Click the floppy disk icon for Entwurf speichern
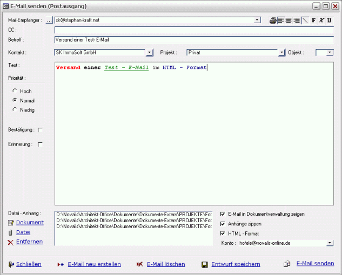342x275 pixels. pyautogui.click(x=205, y=265)
